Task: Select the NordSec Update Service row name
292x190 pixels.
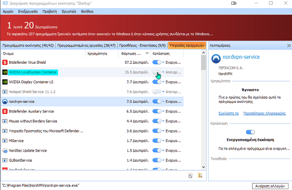Action: click(28, 151)
